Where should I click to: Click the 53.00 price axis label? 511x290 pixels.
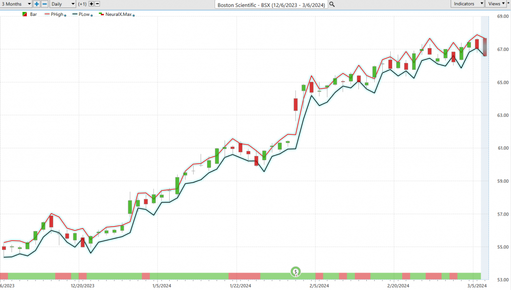[x=503, y=280]
